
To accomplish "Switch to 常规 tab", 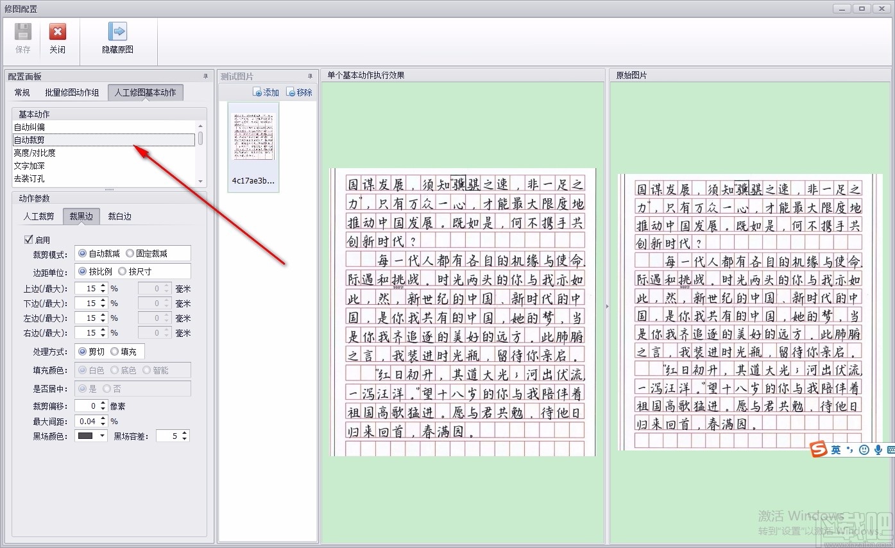I will pyautogui.click(x=22, y=92).
